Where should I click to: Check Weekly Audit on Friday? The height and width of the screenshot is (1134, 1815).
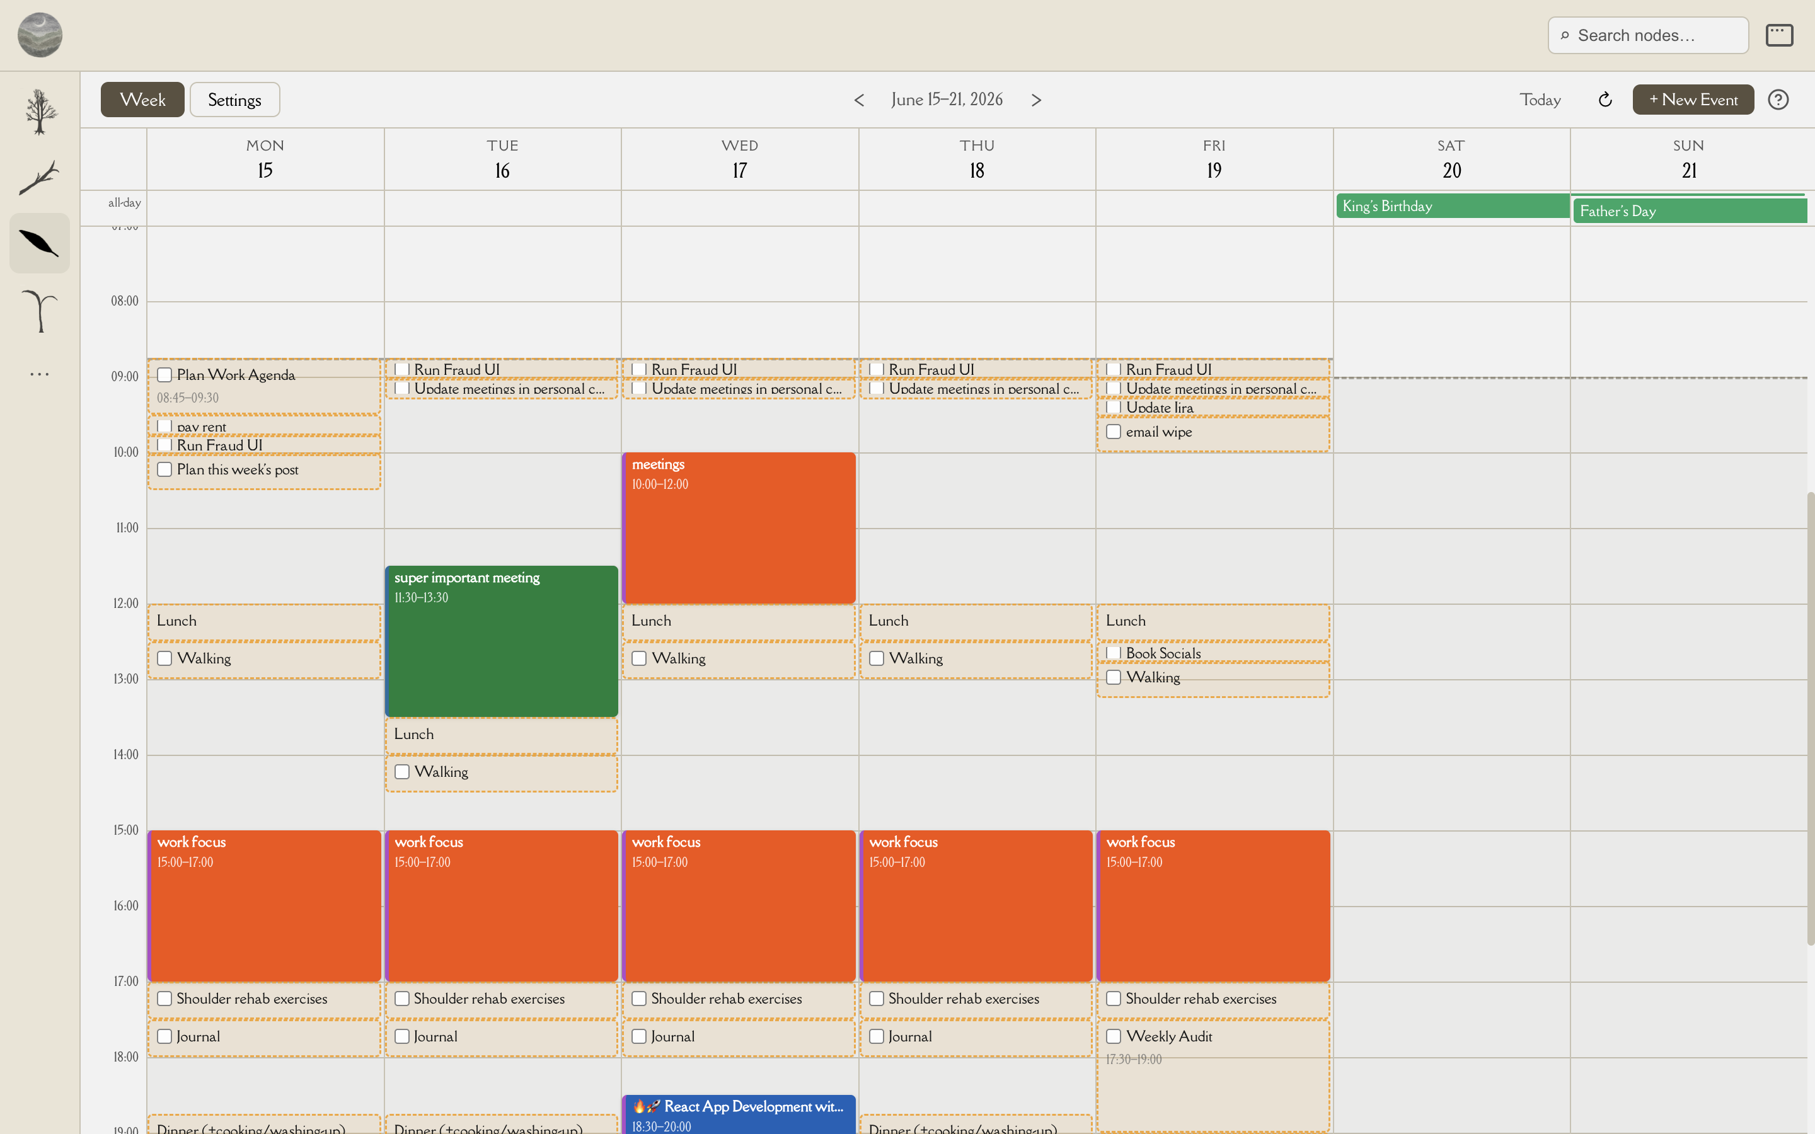click(x=1114, y=1036)
